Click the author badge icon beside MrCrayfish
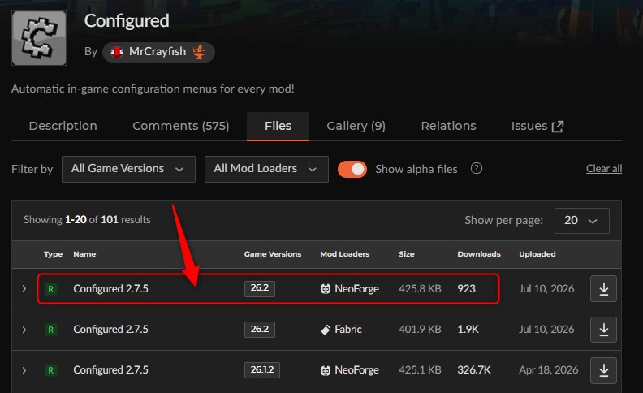Viewport: 643px width, 393px height. [199, 52]
